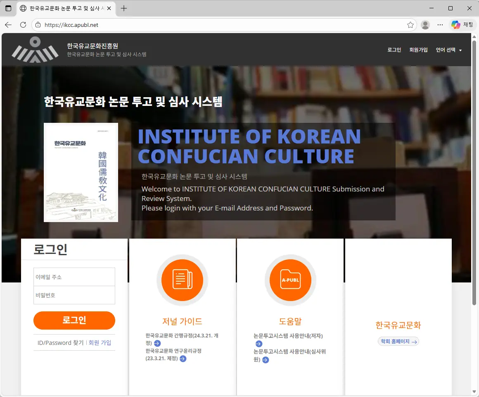479x397 pixels.
Task: Open the 회원가입 link in the header
Action: [418, 50]
